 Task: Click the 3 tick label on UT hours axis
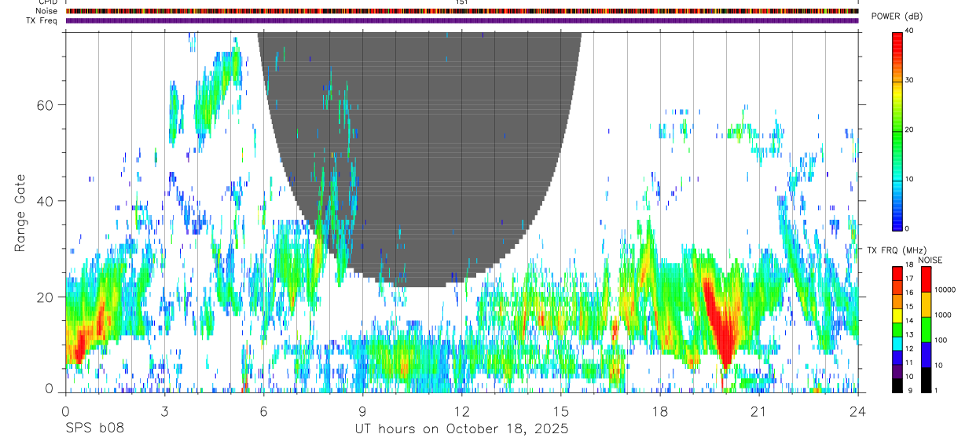click(164, 410)
